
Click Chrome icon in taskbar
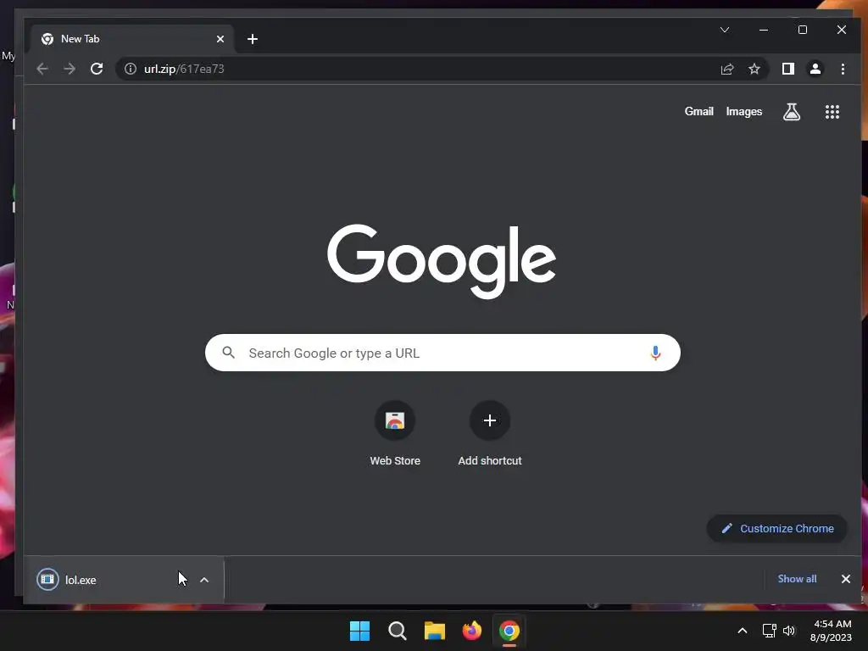click(509, 631)
